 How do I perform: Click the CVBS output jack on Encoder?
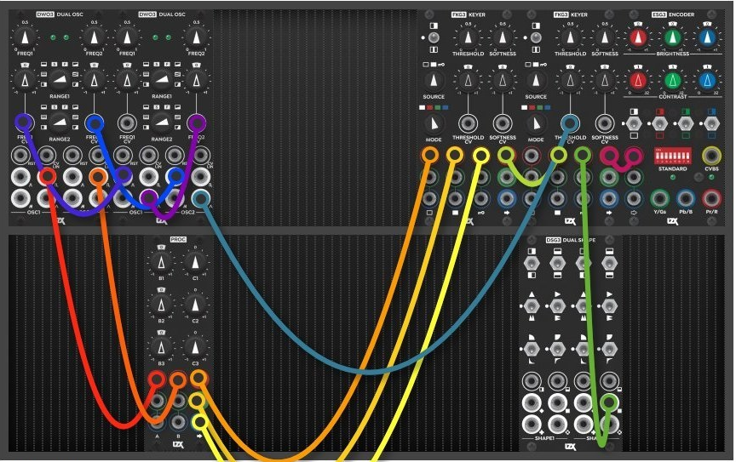coord(711,156)
